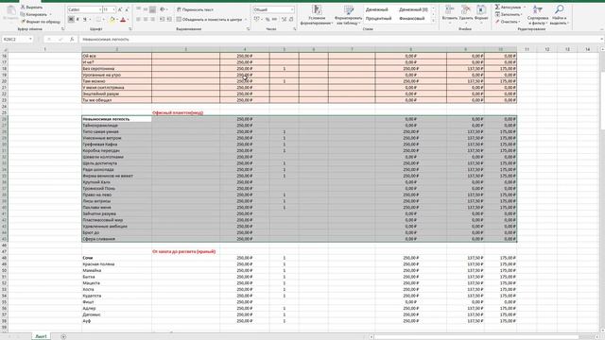Open the cells Format (Формат) button

(481, 14)
